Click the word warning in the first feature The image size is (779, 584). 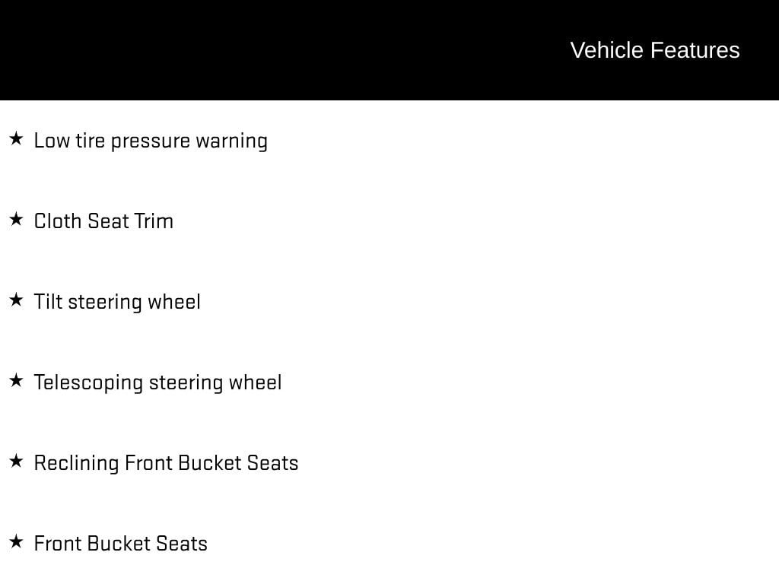tap(232, 142)
